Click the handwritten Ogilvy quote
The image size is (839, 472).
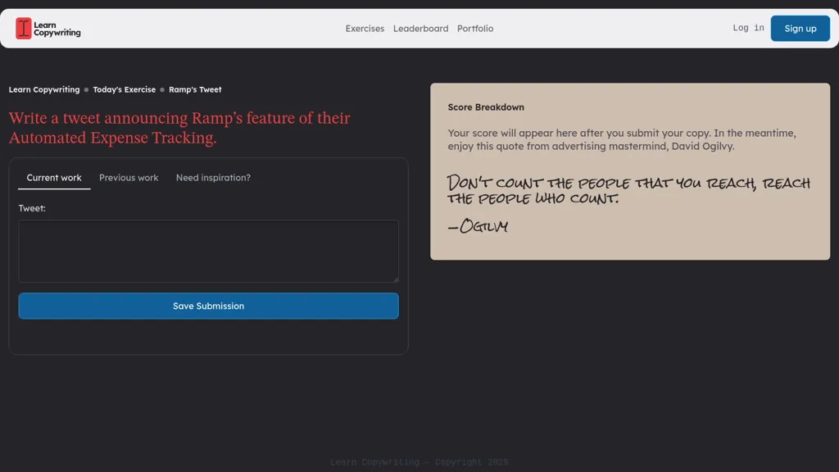pos(627,189)
